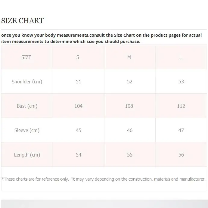The image size is (208, 208).
Task: Select the Length (cm) row label
Action: [x=27, y=155]
